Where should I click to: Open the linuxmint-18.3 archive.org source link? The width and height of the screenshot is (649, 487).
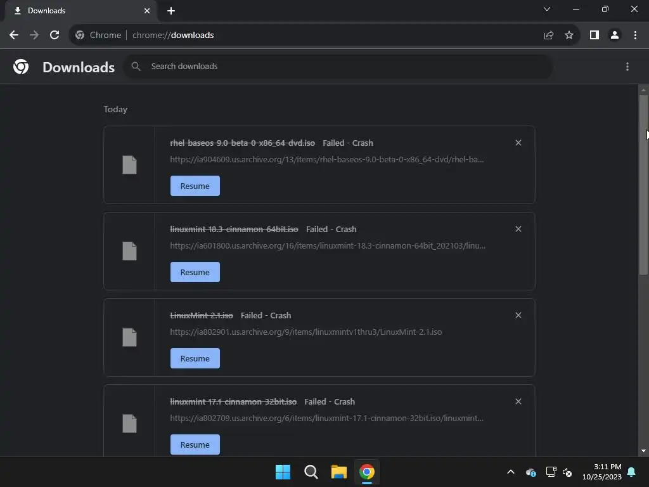[328, 245]
